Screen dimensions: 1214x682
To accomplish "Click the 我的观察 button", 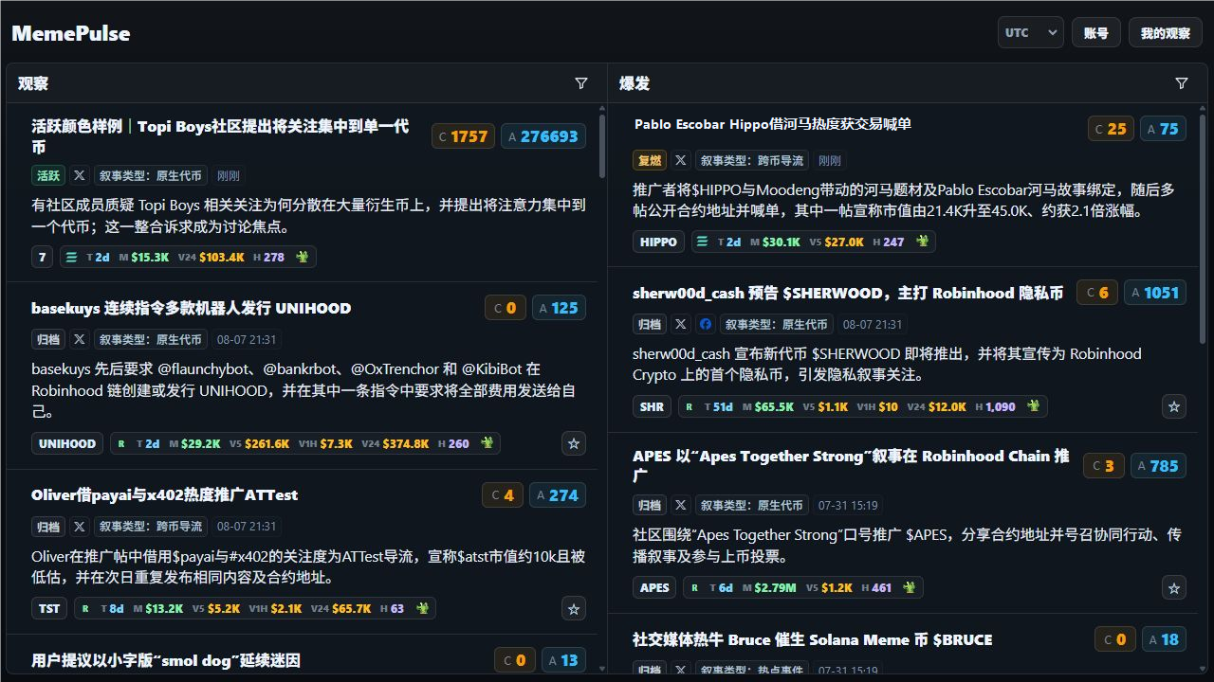I will point(1166,32).
